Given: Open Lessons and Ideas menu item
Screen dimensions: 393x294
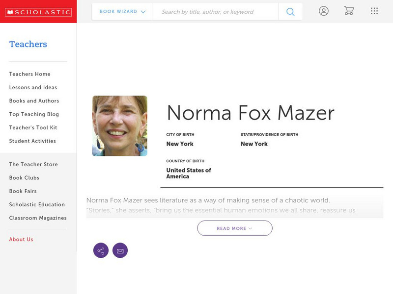Looking at the screenshot, I should (32, 87).
